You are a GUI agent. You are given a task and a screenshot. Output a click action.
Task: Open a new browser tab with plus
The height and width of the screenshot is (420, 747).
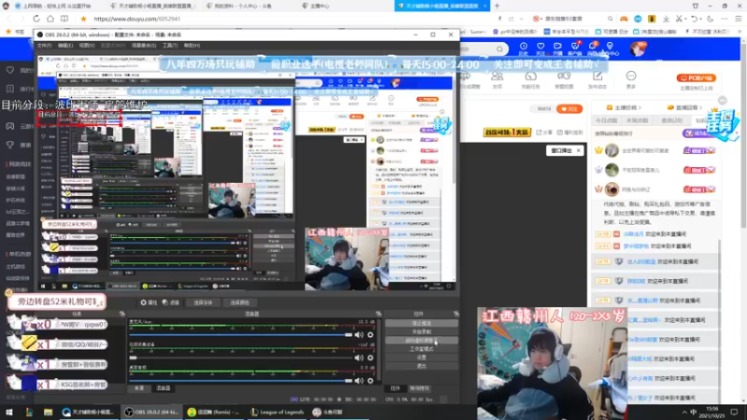(x=497, y=6)
